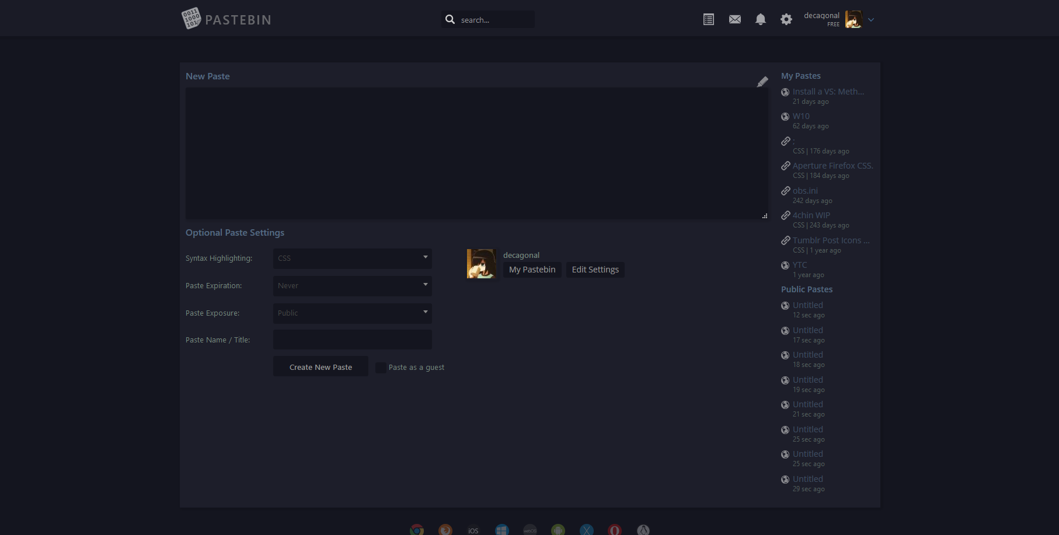Open My Pastebin page
1059x535 pixels.
(531, 270)
